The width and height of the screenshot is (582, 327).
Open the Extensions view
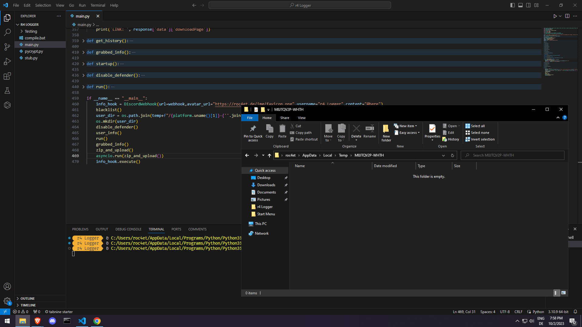(7, 76)
